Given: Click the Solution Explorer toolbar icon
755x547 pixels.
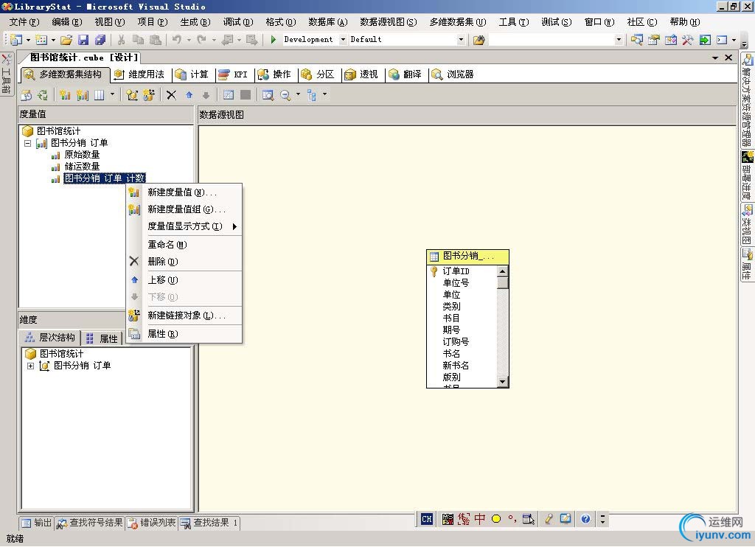Looking at the screenshot, I should click(637, 40).
